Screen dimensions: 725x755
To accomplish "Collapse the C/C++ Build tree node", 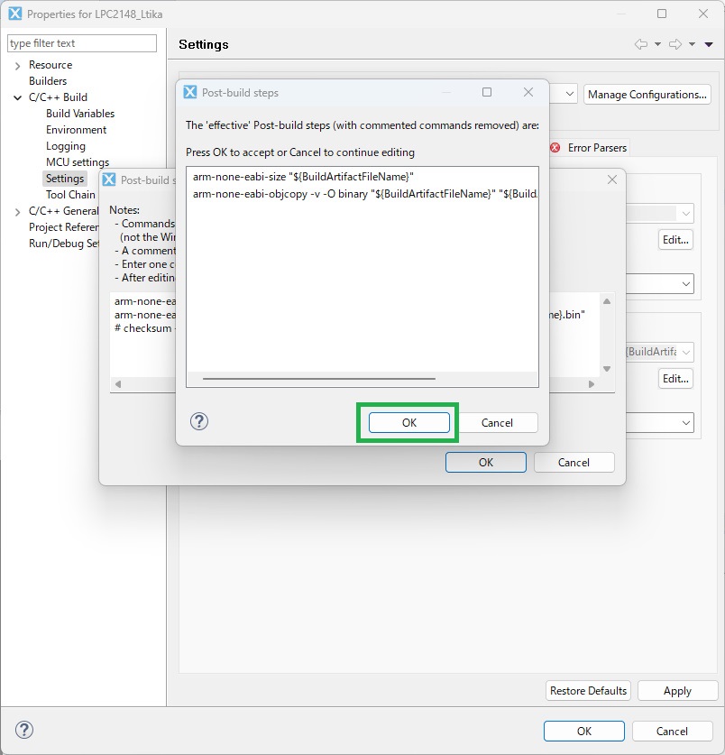I will tap(18, 97).
